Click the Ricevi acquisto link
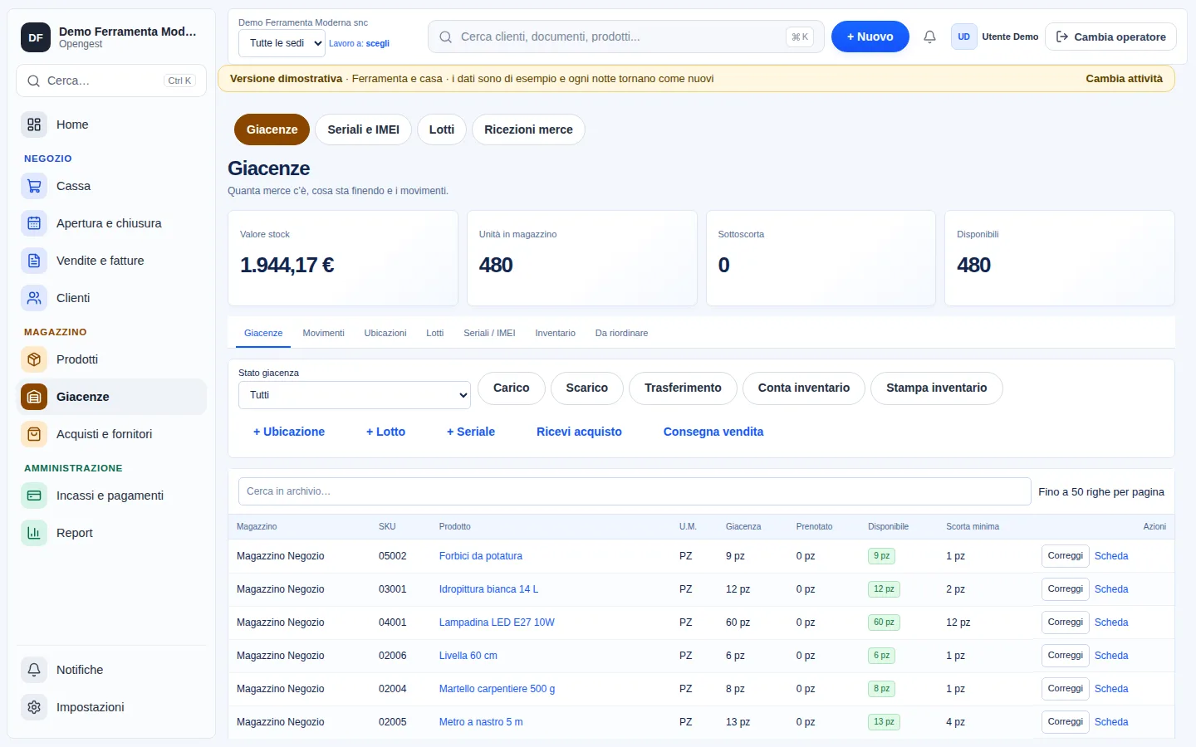Image resolution: width=1196 pixels, height=747 pixels. [x=579, y=432]
